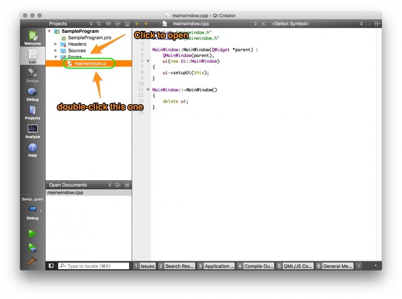Select the SampleProgram.pro file

pos(90,38)
